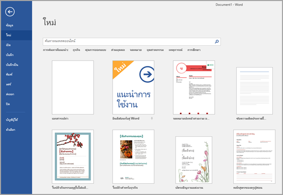Open the ข้อมูล (Info) page in the sidebar
The height and width of the screenshot is (195, 283).
(10, 25)
